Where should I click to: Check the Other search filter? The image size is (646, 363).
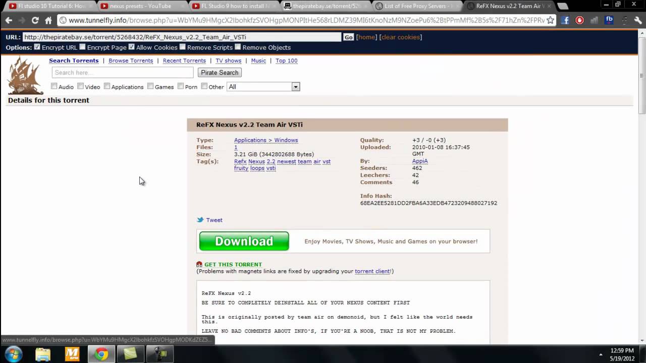[x=204, y=86]
